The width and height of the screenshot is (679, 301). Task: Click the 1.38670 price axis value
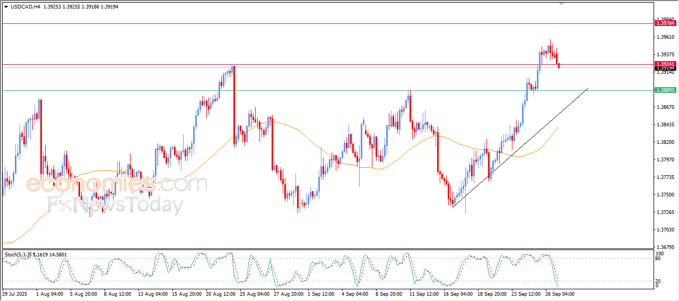point(665,107)
